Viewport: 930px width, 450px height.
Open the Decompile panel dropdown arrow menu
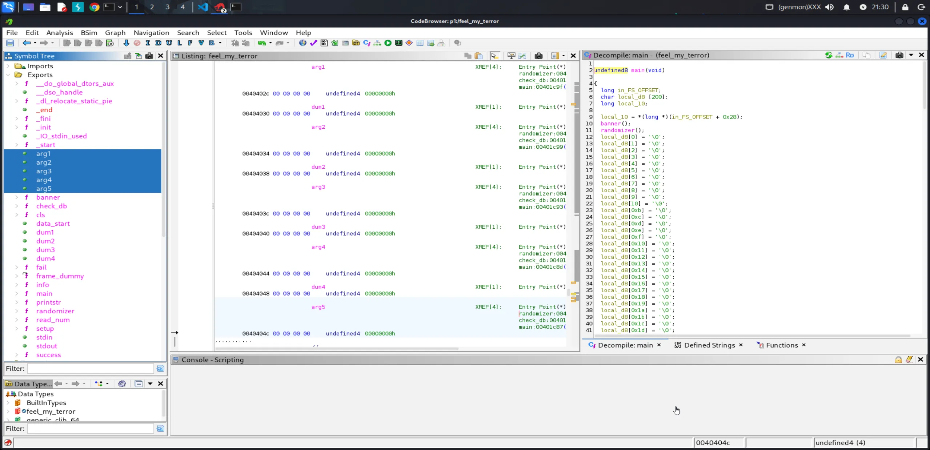coord(911,55)
